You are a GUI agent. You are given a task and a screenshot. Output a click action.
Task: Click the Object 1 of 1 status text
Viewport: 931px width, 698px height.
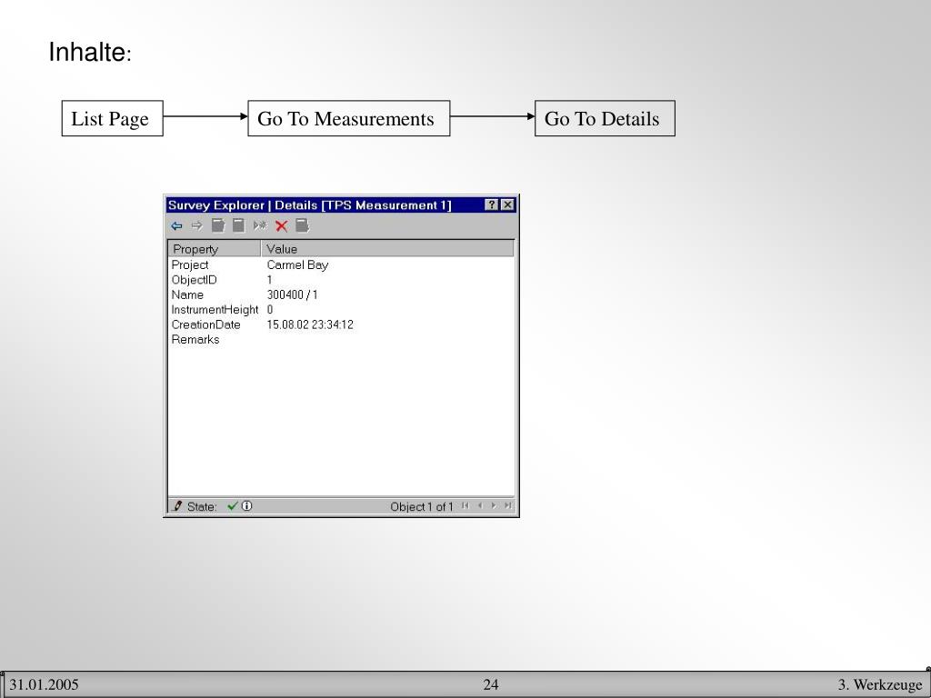click(422, 506)
